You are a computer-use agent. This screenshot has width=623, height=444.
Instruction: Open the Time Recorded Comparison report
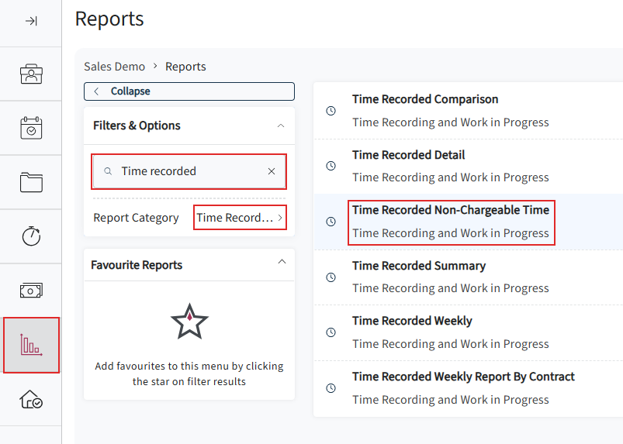468,111
